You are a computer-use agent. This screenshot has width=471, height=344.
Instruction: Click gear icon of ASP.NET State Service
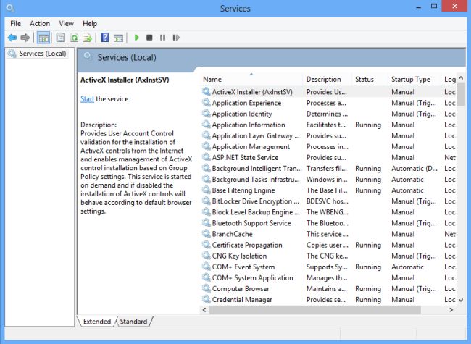coord(206,157)
